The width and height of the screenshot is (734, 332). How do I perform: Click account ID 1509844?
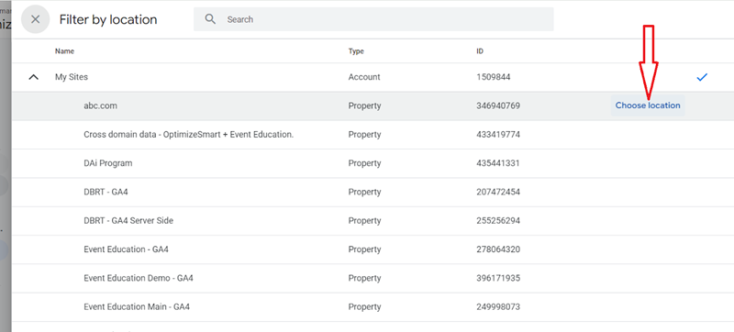click(494, 77)
